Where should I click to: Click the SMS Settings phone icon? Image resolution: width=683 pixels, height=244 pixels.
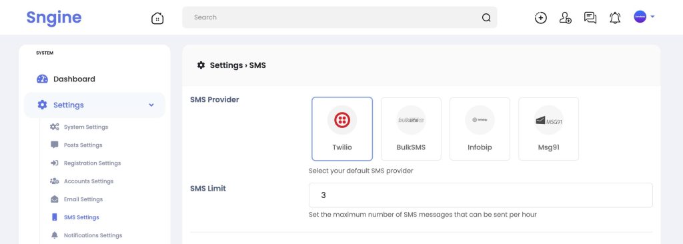click(x=55, y=217)
